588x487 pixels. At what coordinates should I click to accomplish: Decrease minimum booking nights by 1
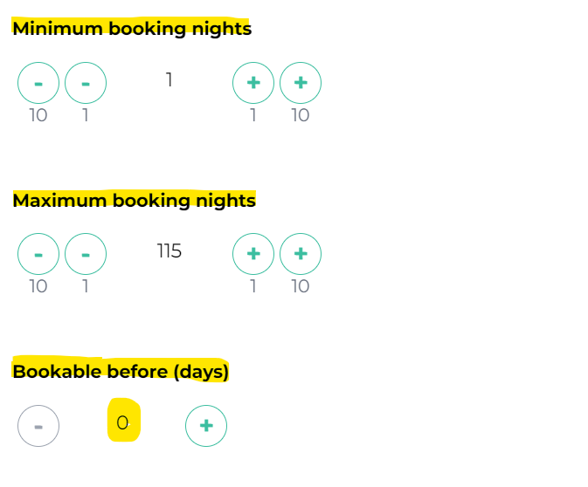point(86,83)
